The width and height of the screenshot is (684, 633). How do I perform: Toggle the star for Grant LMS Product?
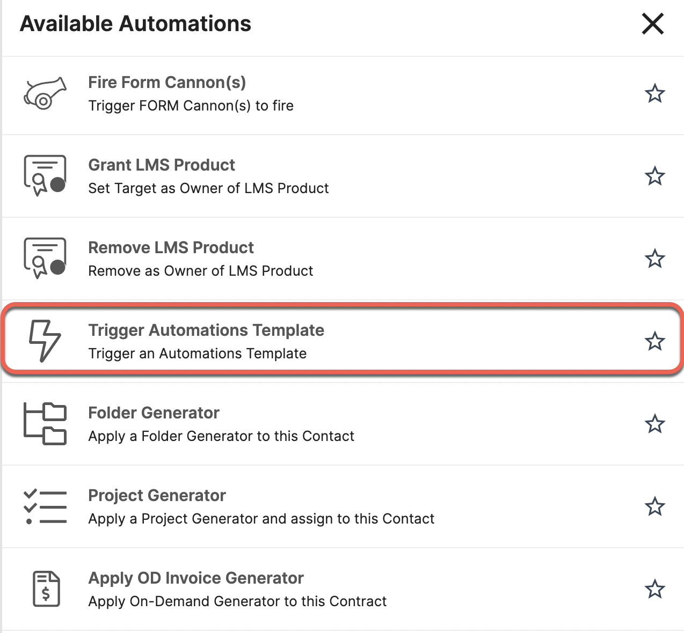click(x=654, y=176)
